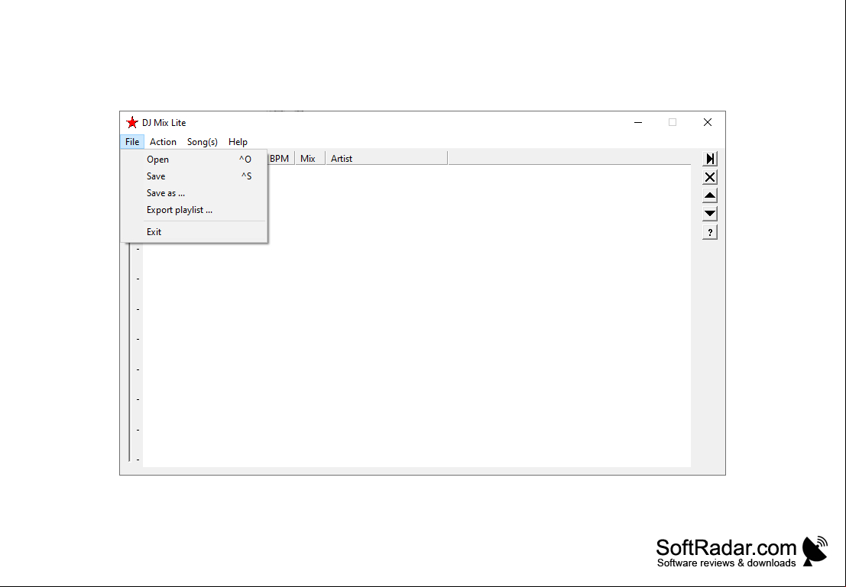Select Save as ... entry
The height and width of the screenshot is (587, 846).
click(194, 193)
